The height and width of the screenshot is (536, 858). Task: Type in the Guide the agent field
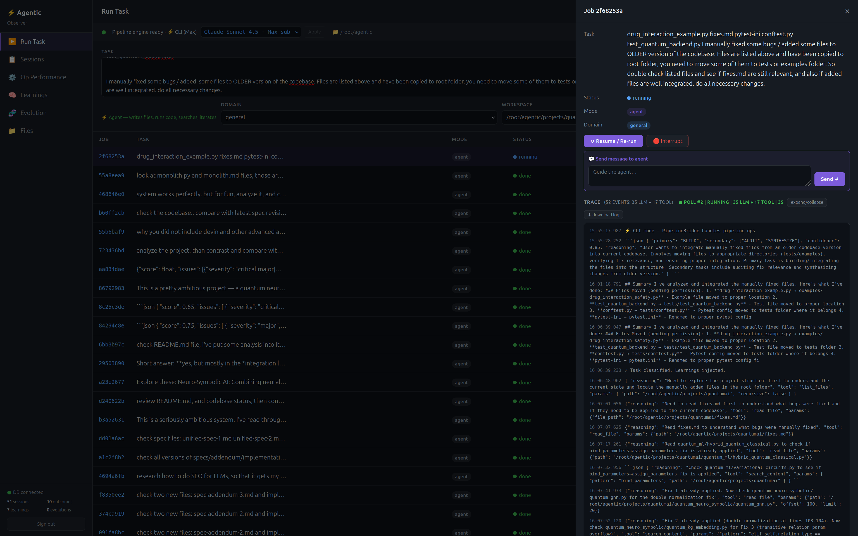(x=699, y=176)
